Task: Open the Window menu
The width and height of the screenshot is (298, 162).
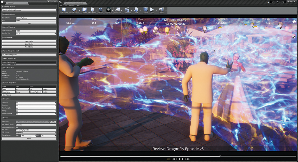Action: coord(72,6)
